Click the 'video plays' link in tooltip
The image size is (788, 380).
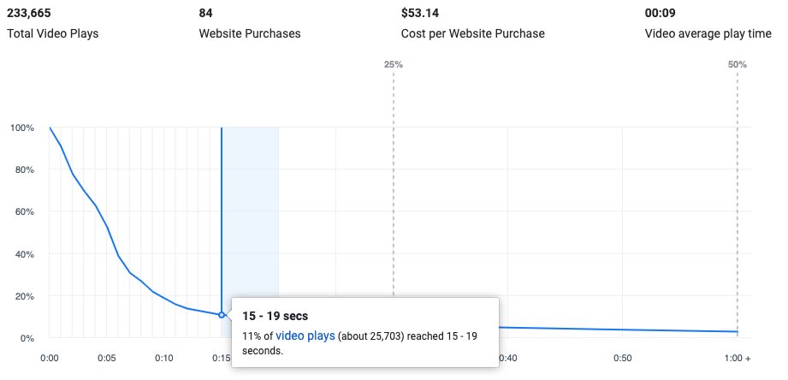(305, 335)
